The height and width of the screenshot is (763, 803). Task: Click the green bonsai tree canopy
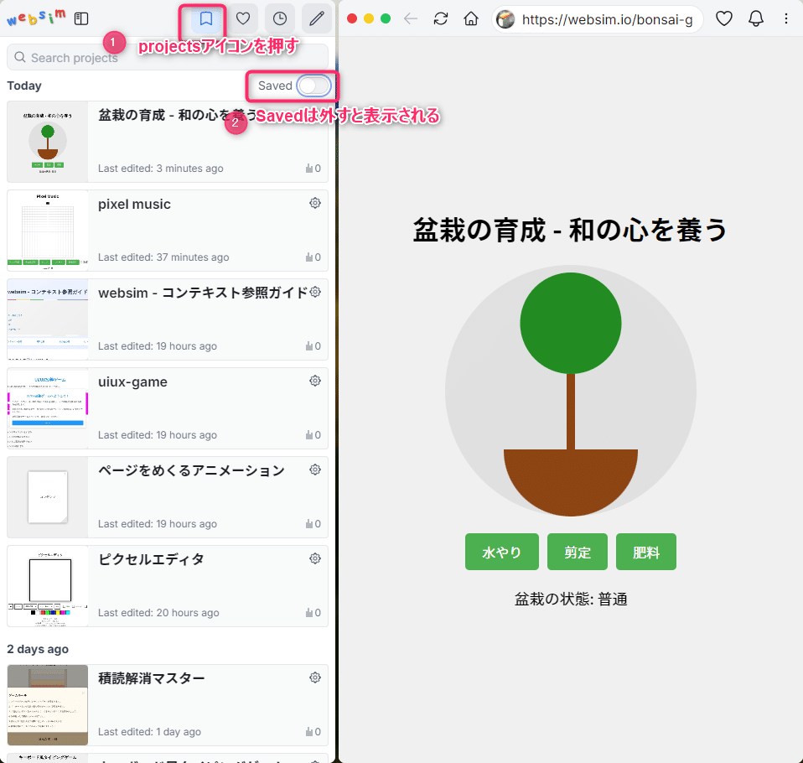[x=571, y=324]
